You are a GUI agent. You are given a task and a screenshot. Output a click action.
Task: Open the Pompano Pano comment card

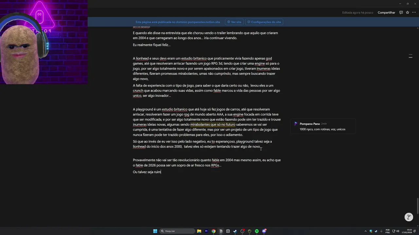323,126
